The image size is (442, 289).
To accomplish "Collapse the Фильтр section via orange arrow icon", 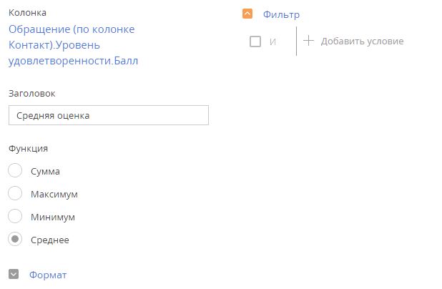I will (x=247, y=14).
